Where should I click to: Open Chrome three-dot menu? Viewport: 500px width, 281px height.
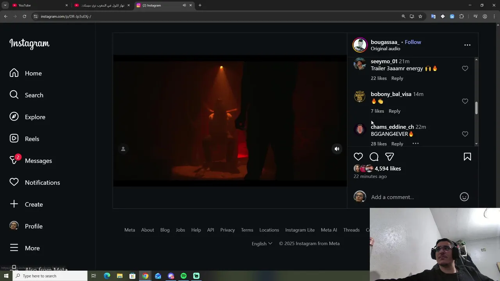tap(494, 16)
